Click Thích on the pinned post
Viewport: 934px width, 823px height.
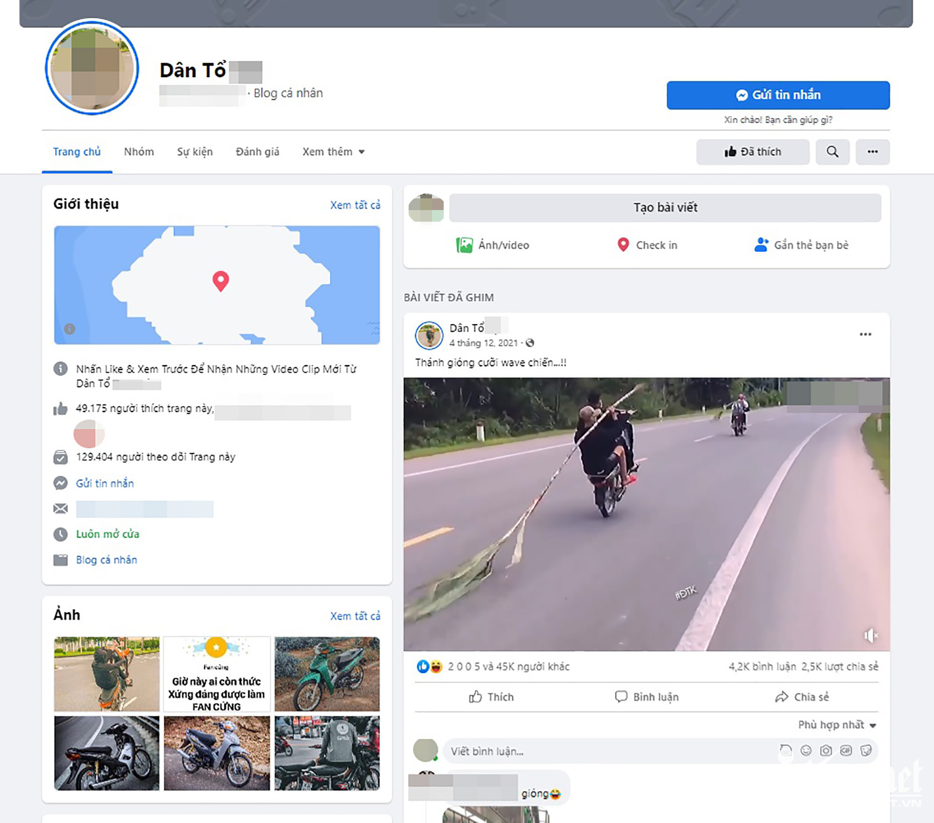491,697
